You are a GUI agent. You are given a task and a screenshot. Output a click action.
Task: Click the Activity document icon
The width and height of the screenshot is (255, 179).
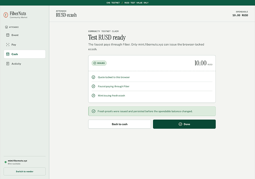click(x=8, y=64)
